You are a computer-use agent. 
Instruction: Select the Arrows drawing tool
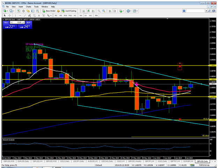48,16
